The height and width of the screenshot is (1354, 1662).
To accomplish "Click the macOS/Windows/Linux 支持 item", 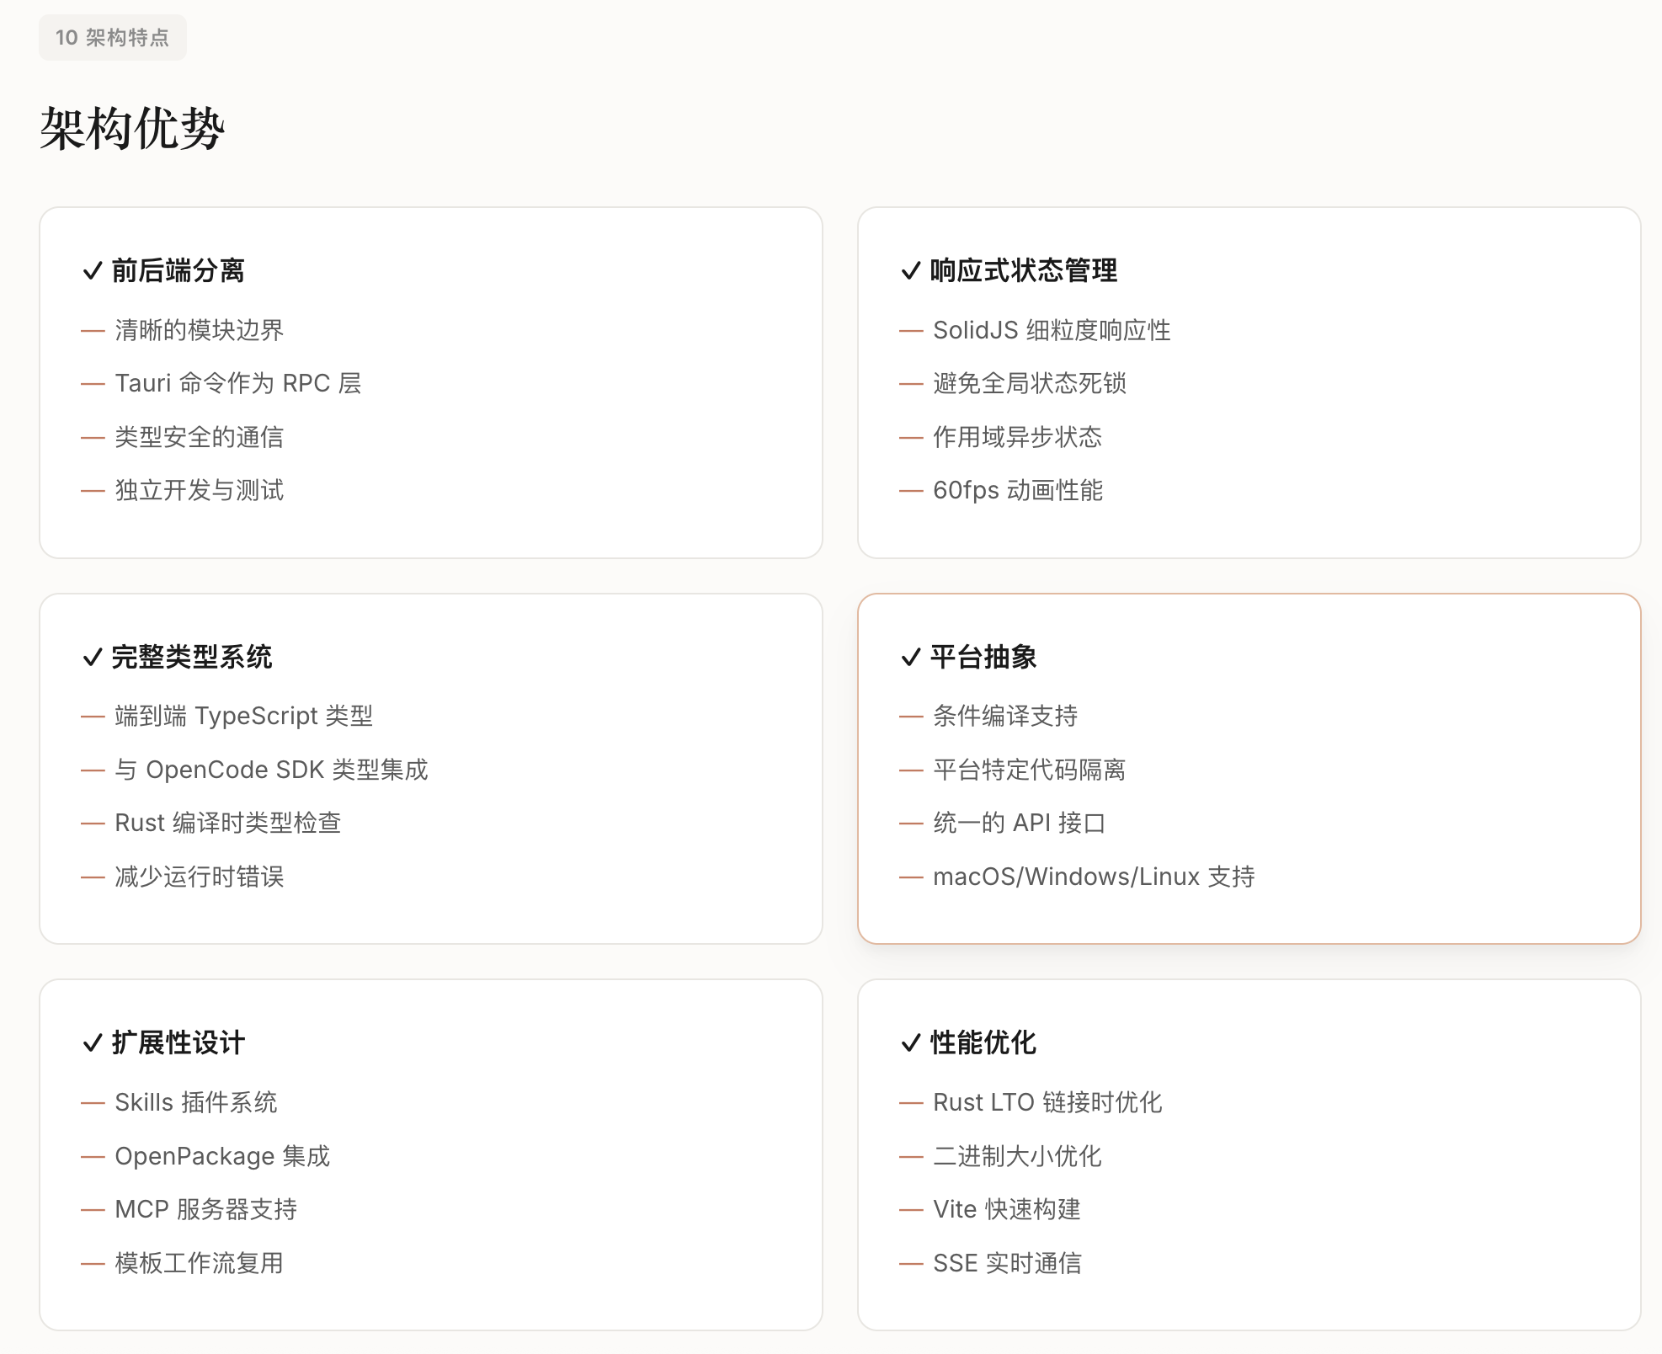I will coord(1094,877).
